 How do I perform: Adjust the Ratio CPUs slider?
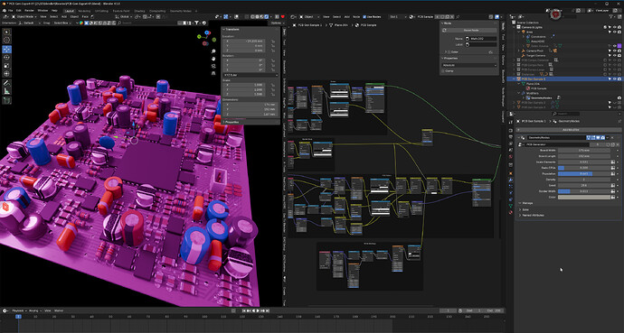[x=584, y=168]
